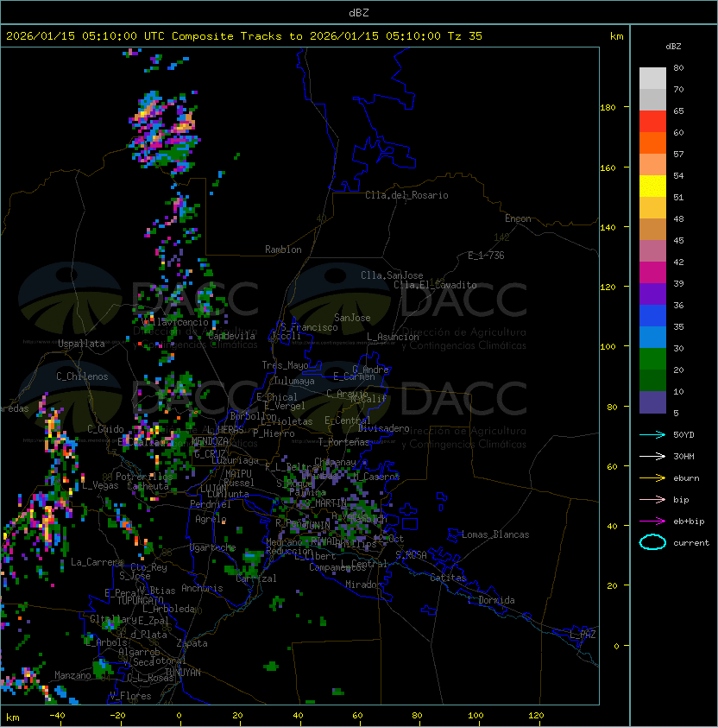Click the 'Clla.del_Rosario' map label
This screenshot has width=718, height=727.
[406, 195]
